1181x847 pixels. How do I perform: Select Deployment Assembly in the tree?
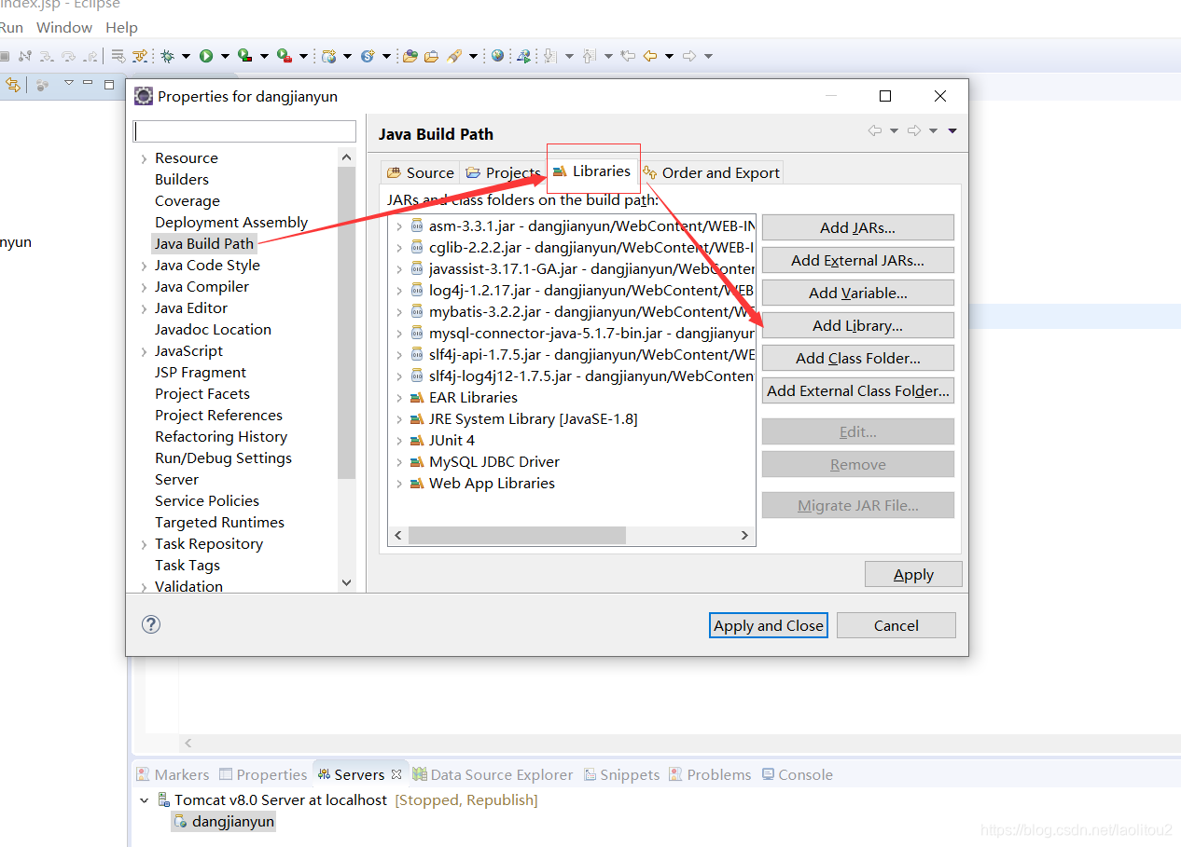tap(231, 223)
